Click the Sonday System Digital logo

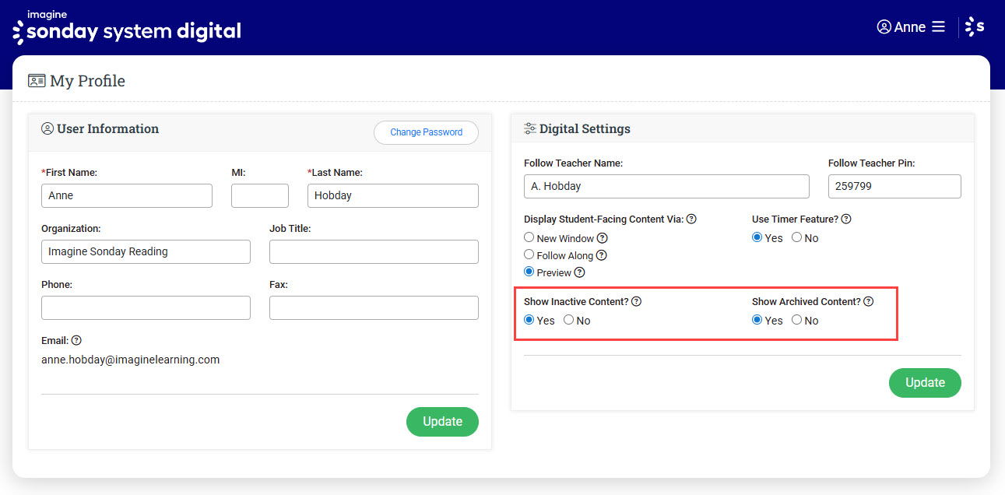[126, 27]
